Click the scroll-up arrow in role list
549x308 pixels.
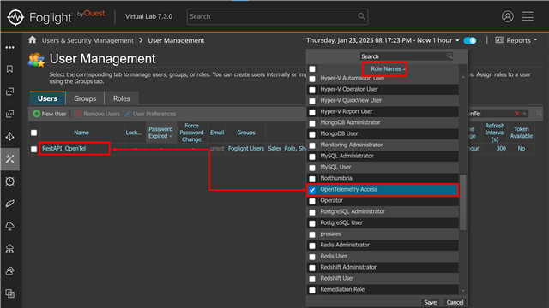pyautogui.click(x=463, y=77)
